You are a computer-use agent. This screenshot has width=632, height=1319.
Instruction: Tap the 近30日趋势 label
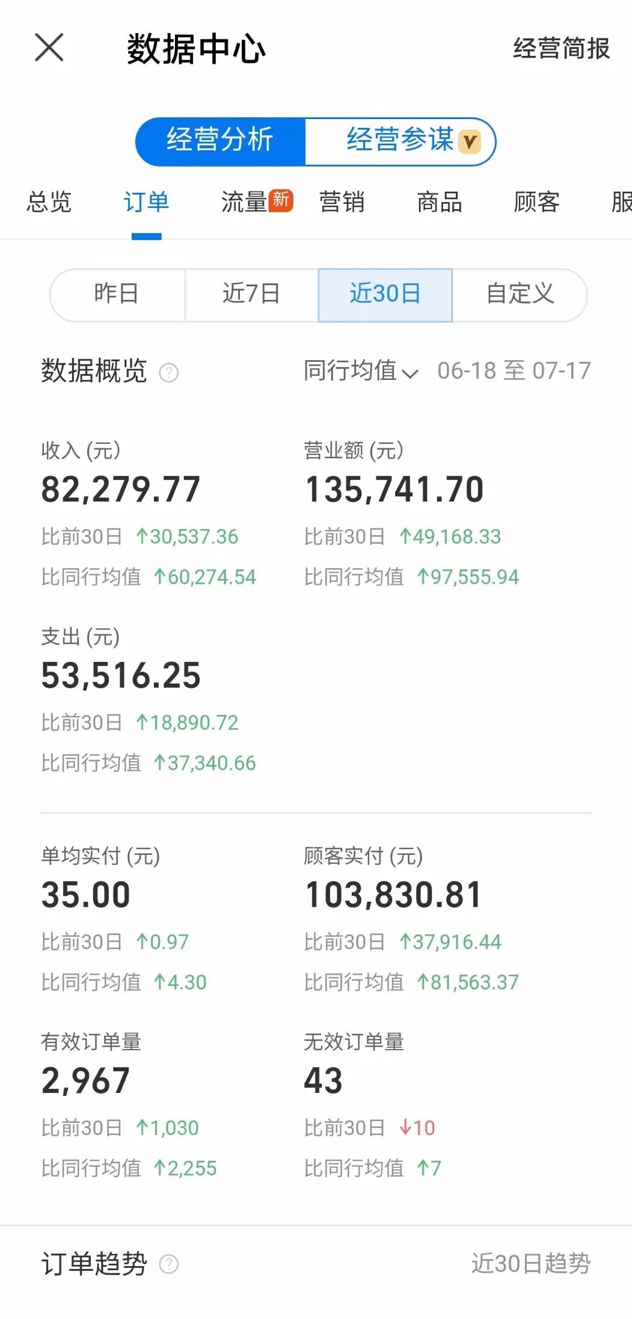(x=531, y=1263)
